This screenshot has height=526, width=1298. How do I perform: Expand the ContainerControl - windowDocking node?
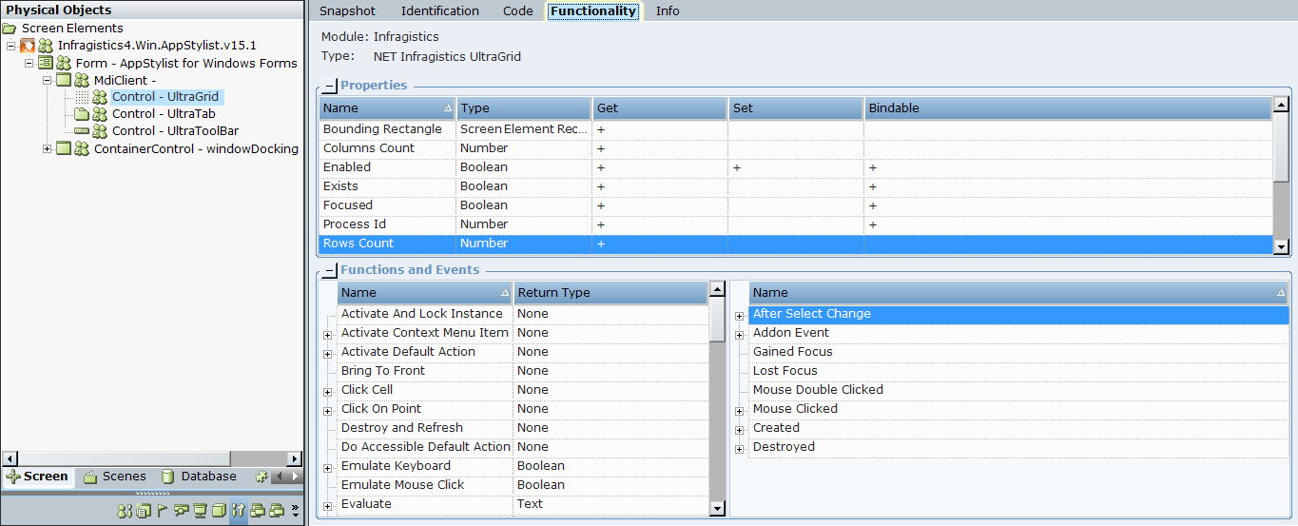[48, 148]
